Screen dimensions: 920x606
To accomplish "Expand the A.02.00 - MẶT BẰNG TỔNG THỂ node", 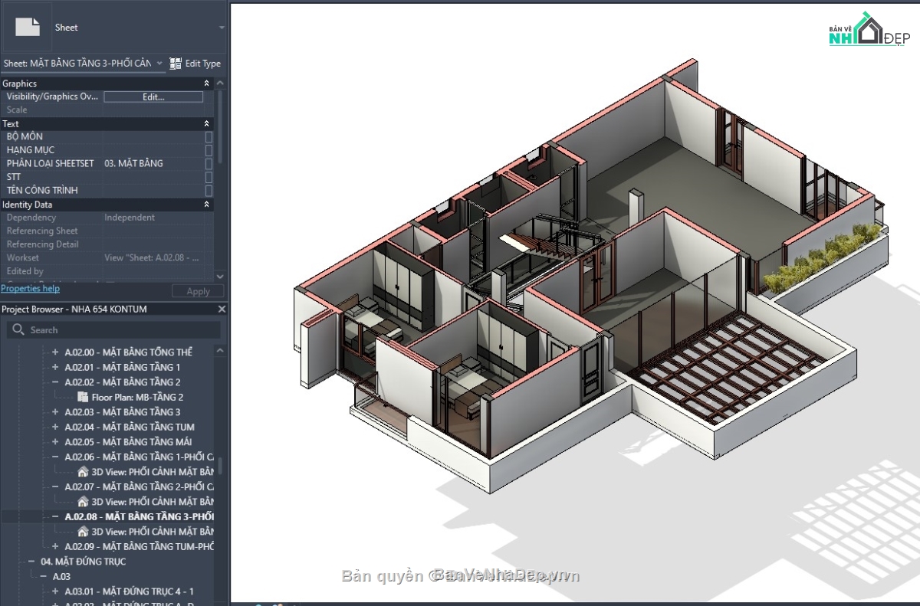I will (x=55, y=352).
